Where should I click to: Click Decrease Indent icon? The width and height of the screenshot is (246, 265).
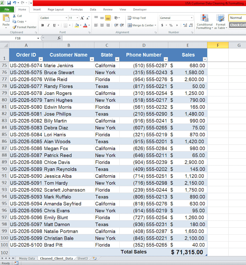(116, 25)
